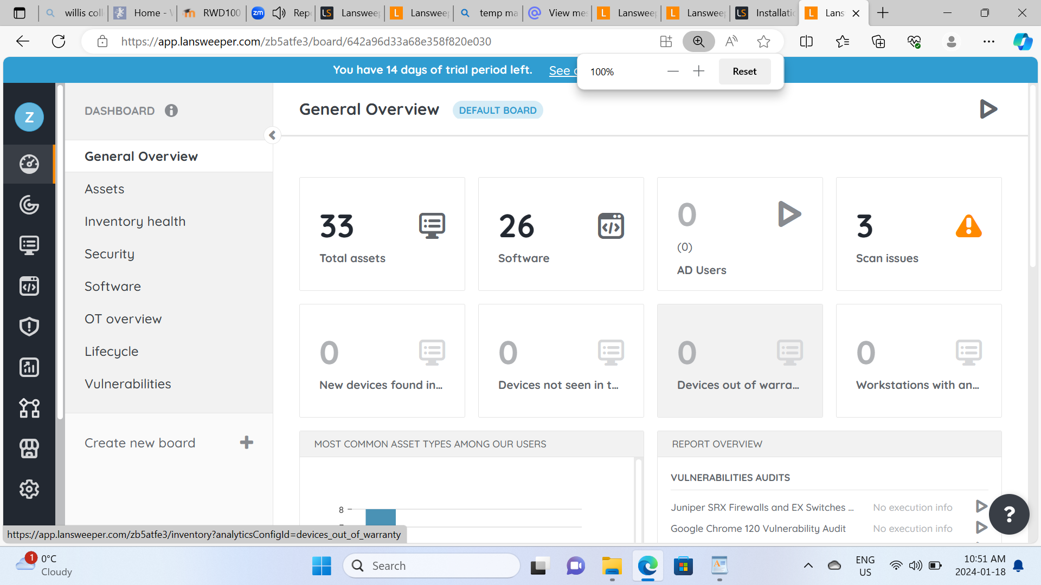The image size is (1041, 585).
Task: Click the dashboard info icon
Action: point(171,111)
